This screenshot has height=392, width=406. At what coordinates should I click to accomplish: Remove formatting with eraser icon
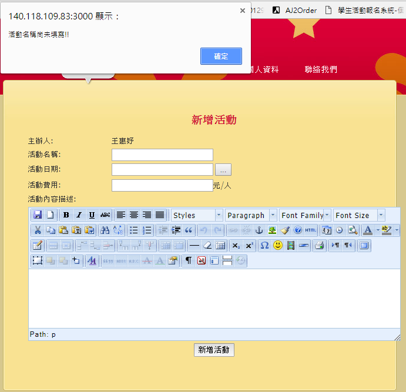[207, 246]
